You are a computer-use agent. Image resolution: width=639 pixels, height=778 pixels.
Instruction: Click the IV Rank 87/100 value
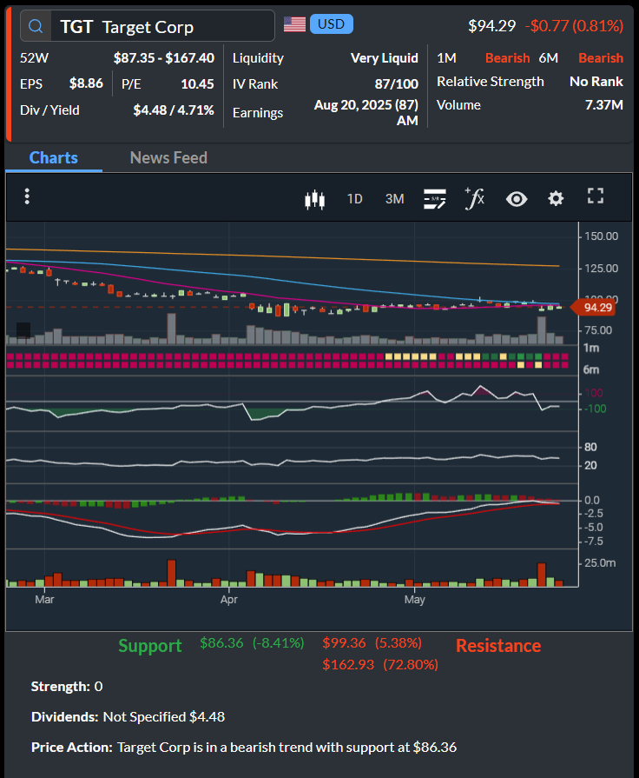tap(397, 83)
